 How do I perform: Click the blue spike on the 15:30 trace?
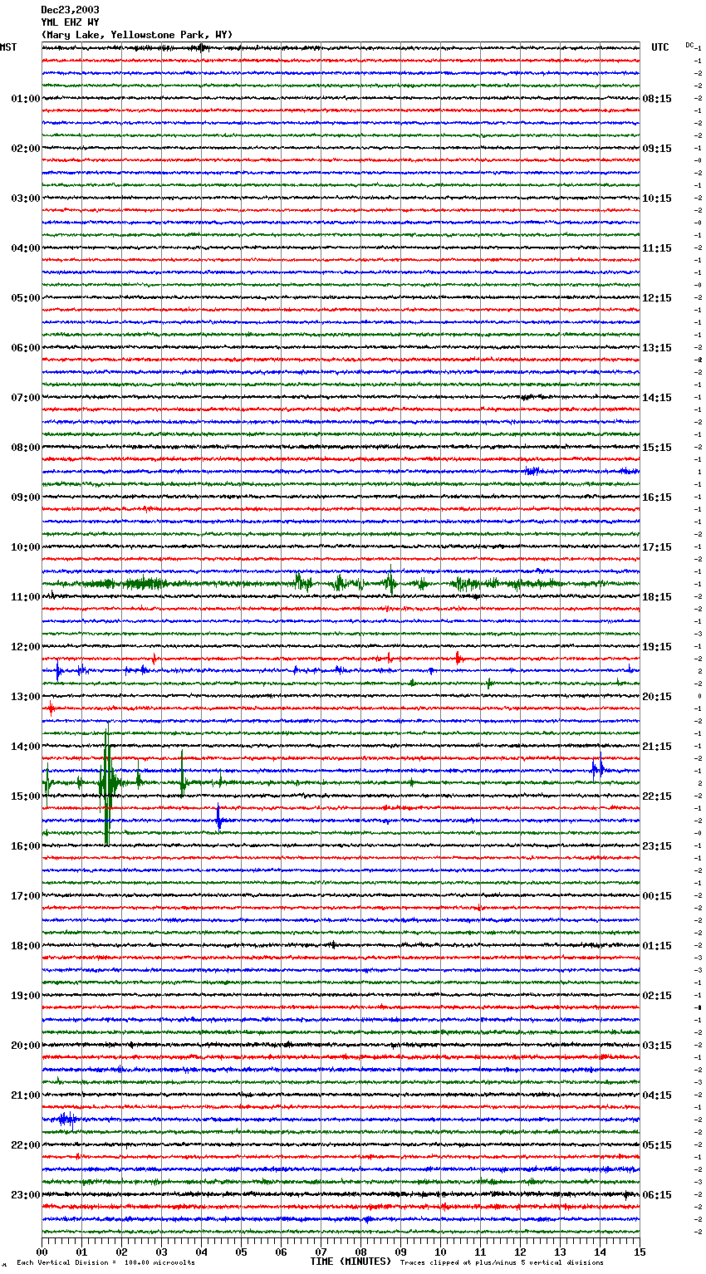coord(218,817)
